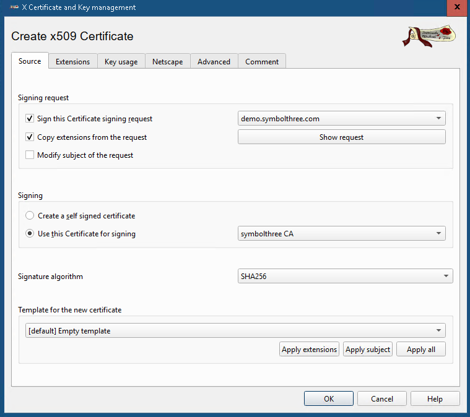470x417 pixels.
Task: Click Apply extensions button
Action: click(309, 350)
